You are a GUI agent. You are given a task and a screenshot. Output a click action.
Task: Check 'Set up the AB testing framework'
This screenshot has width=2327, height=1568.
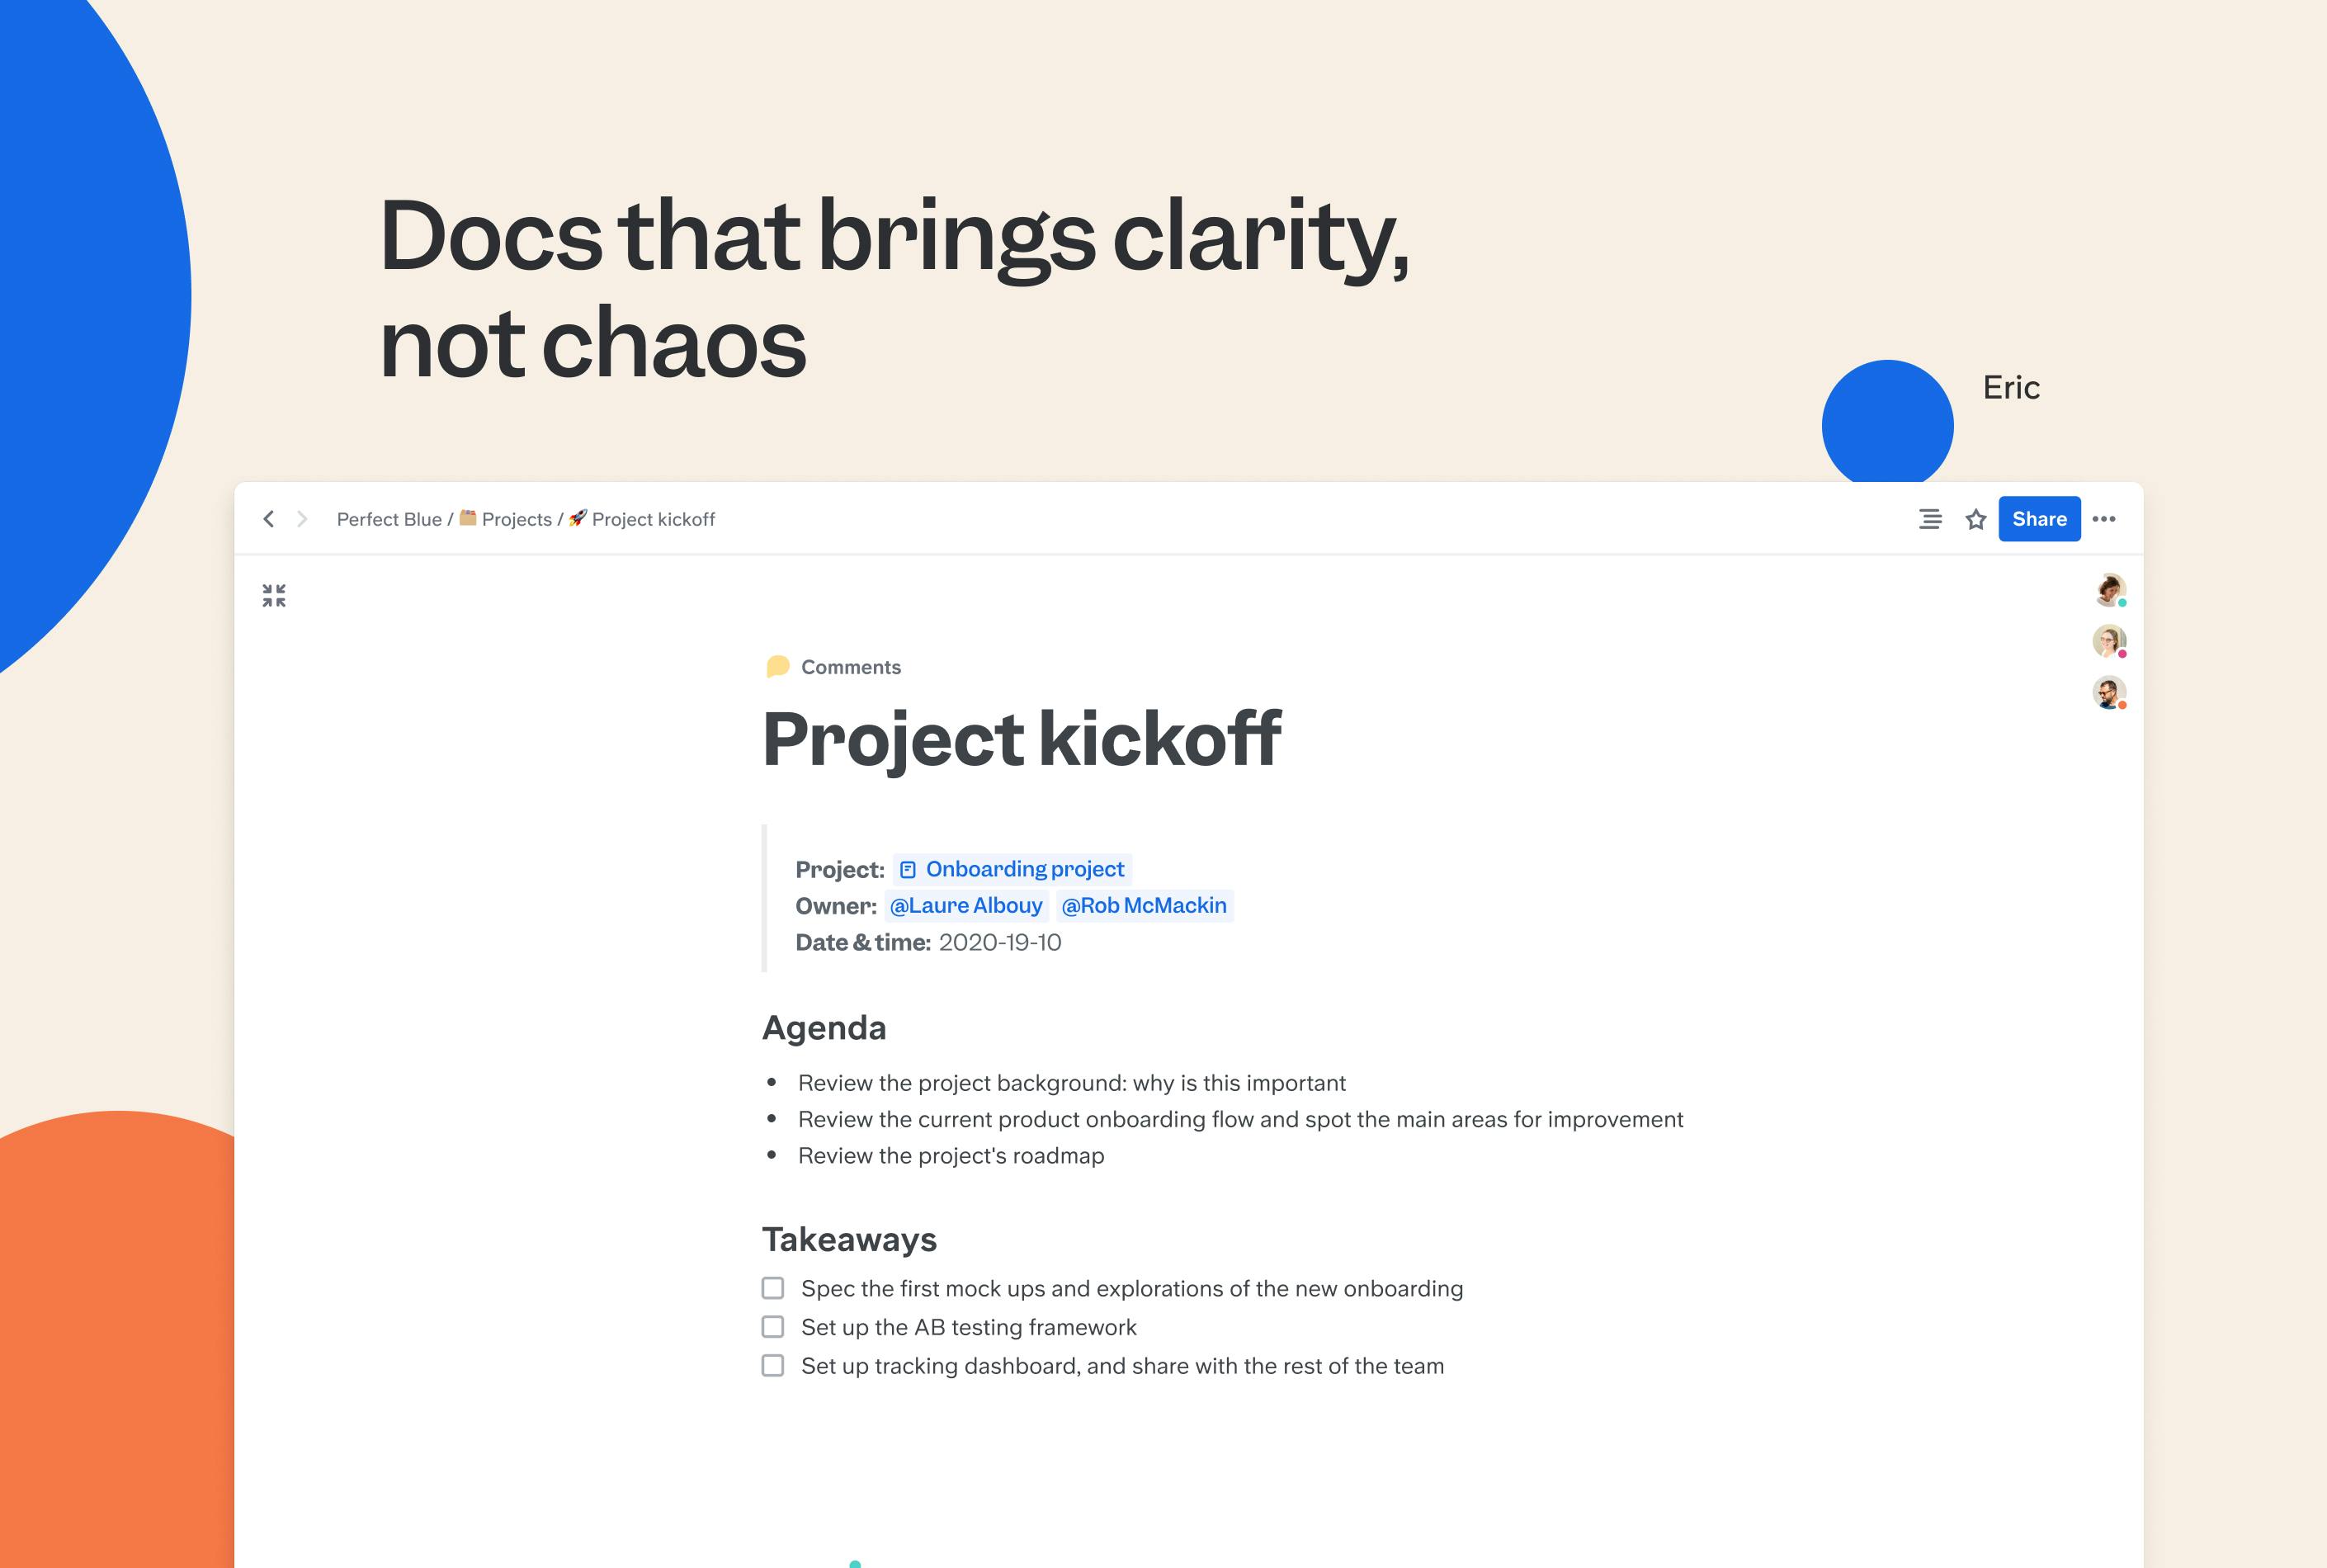point(773,1327)
